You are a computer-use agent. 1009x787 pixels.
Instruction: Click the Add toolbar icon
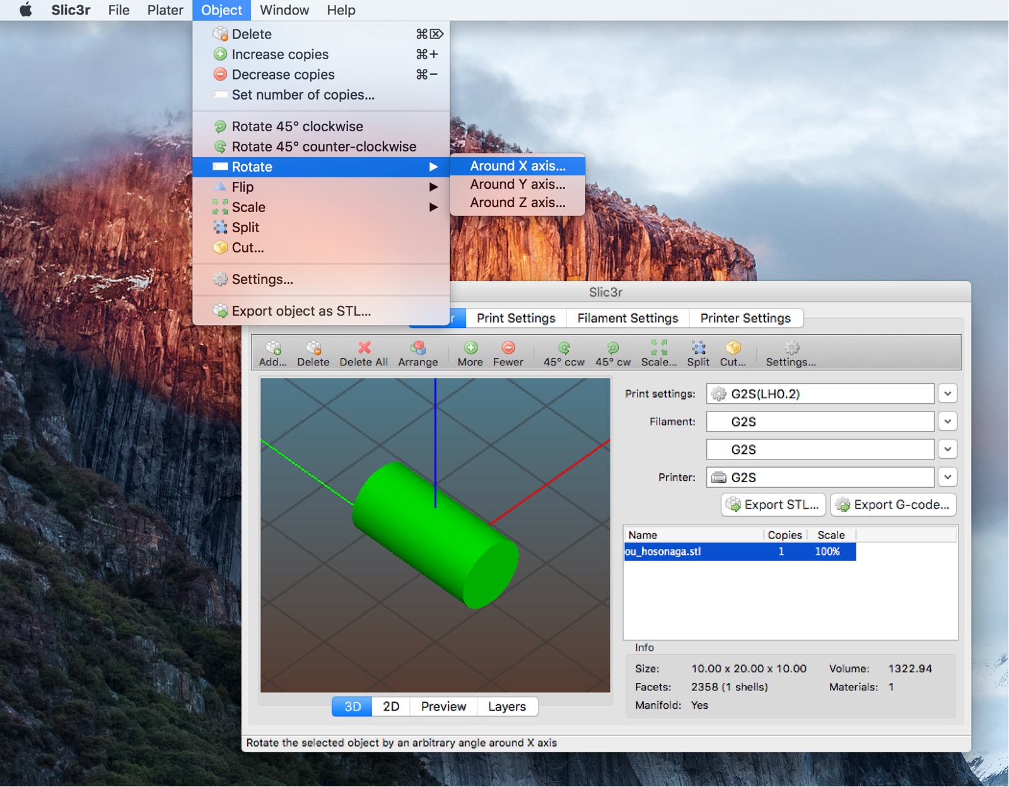pyautogui.click(x=272, y=353)
